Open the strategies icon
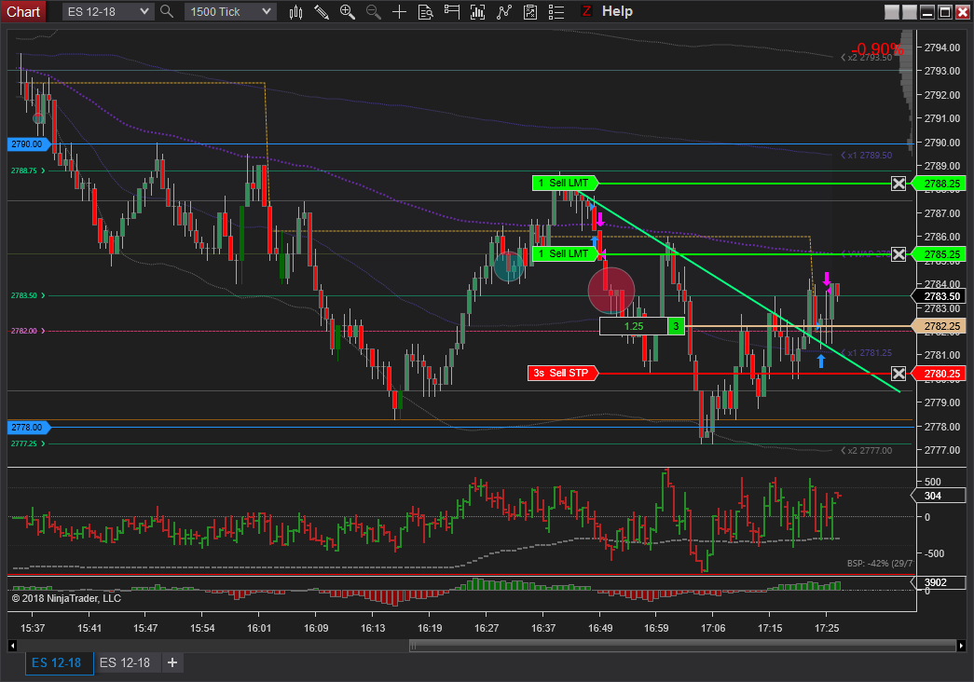Screen dimensions: 974x682 pos(529,12)
